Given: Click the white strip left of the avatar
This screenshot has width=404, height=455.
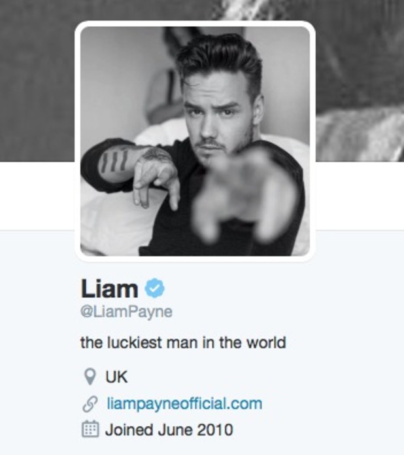Looking at the screenshot, I should click(37, 196).
